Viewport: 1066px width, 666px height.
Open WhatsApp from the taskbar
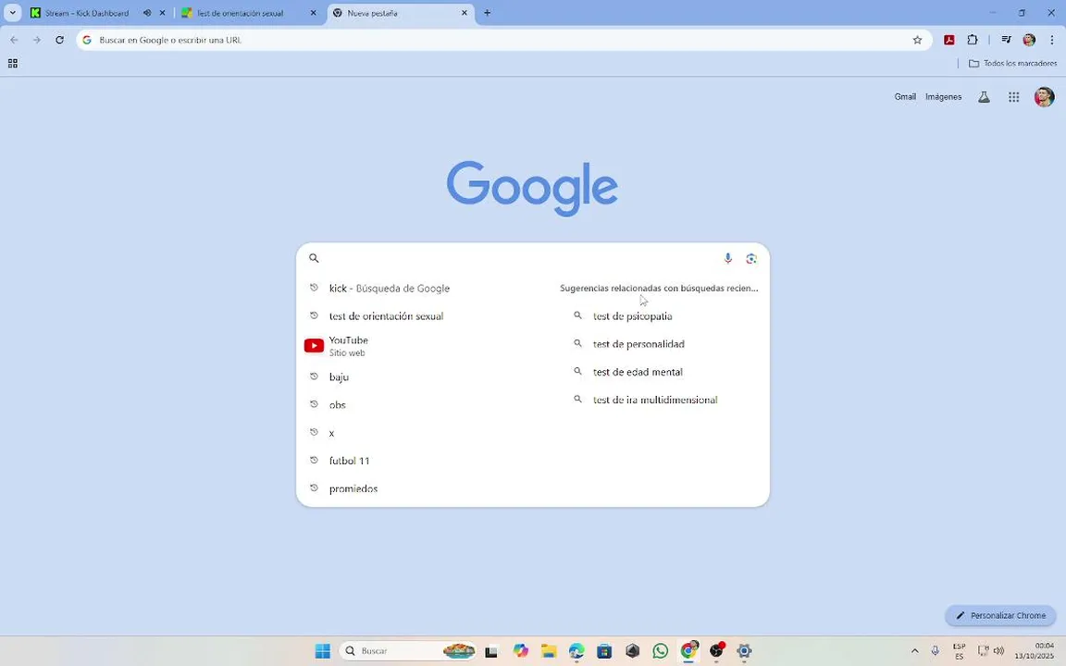[660, 651]
